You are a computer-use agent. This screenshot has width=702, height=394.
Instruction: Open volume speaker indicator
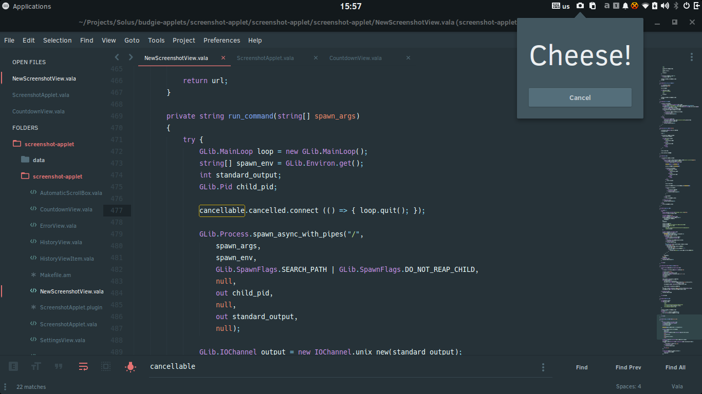tap(664, 6)
